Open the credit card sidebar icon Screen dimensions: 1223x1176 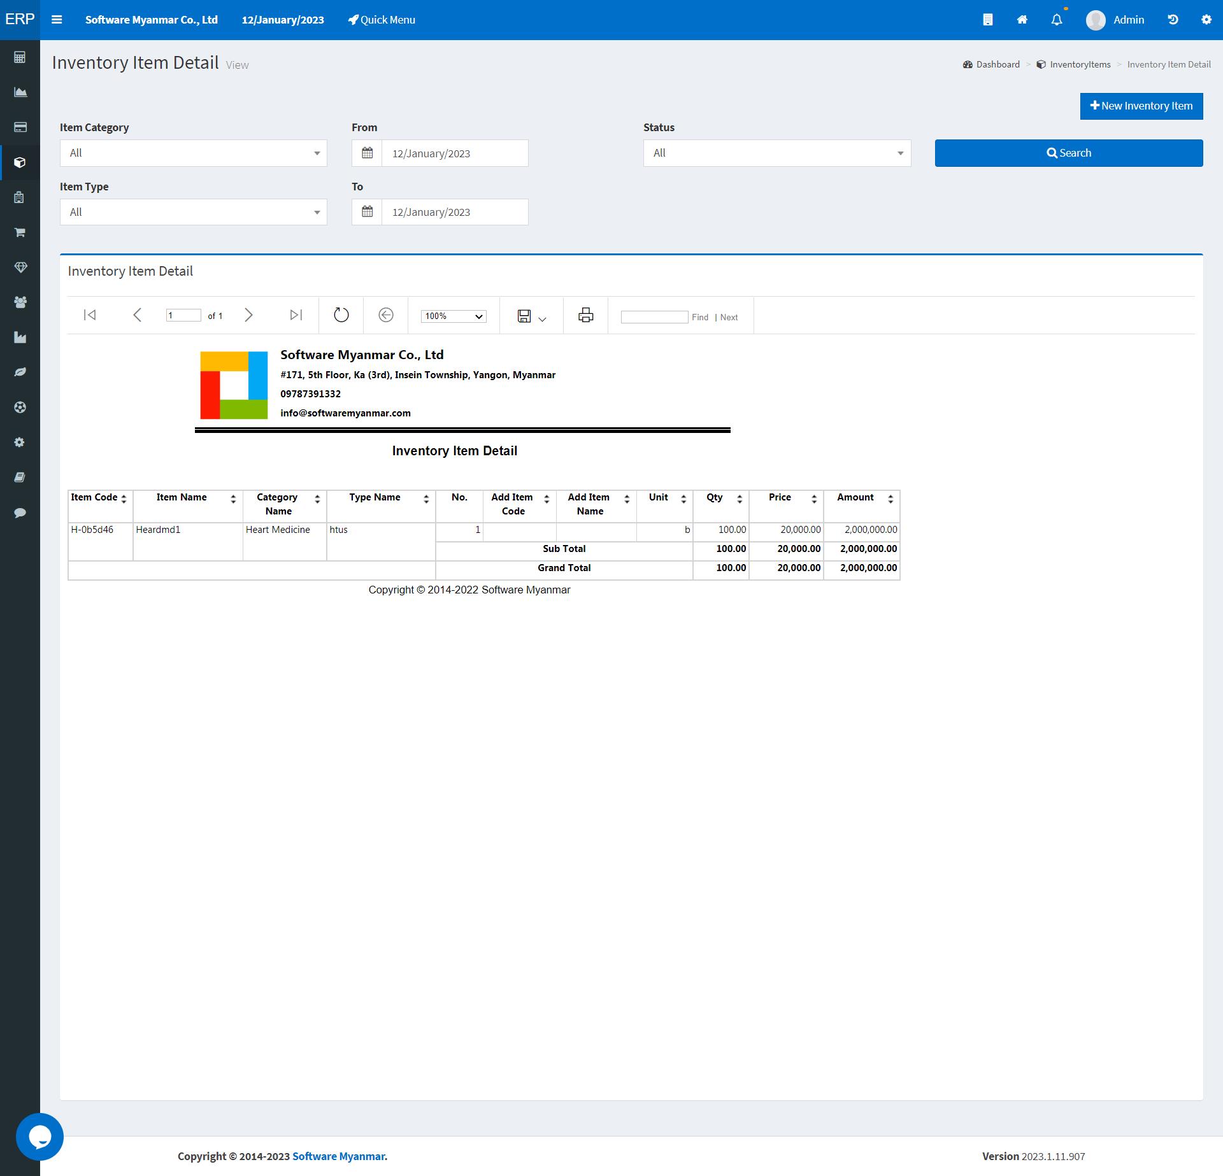(20, 127)
